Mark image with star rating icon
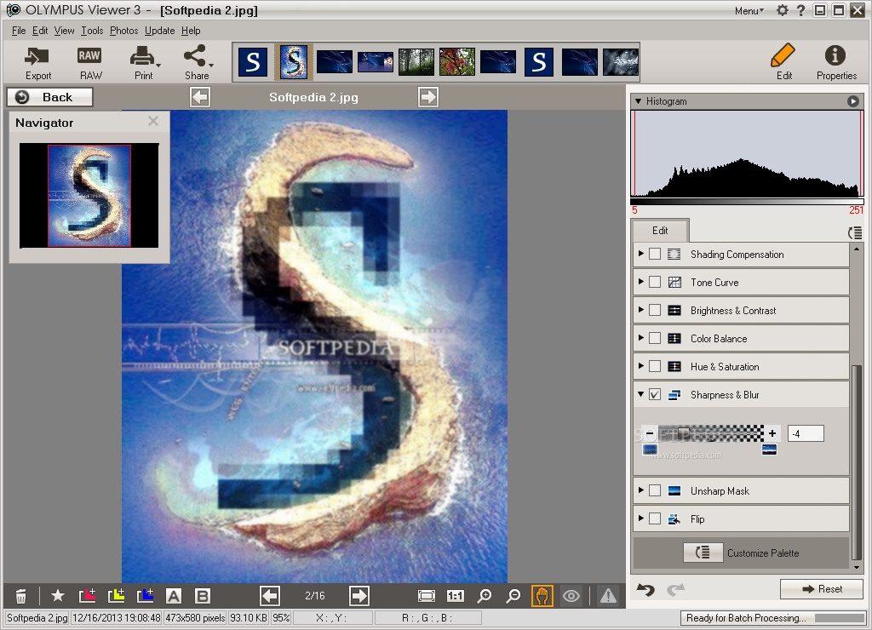Image resolution: width=872 pixels, height=630 pixels. [x=58, y=596]
